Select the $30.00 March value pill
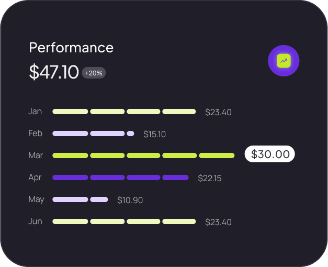 pos(270,154)
